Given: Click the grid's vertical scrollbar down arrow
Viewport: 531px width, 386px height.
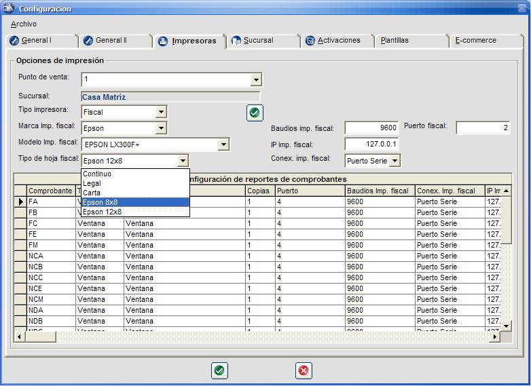Looking at the screenshot, I should tap(507, 326).
